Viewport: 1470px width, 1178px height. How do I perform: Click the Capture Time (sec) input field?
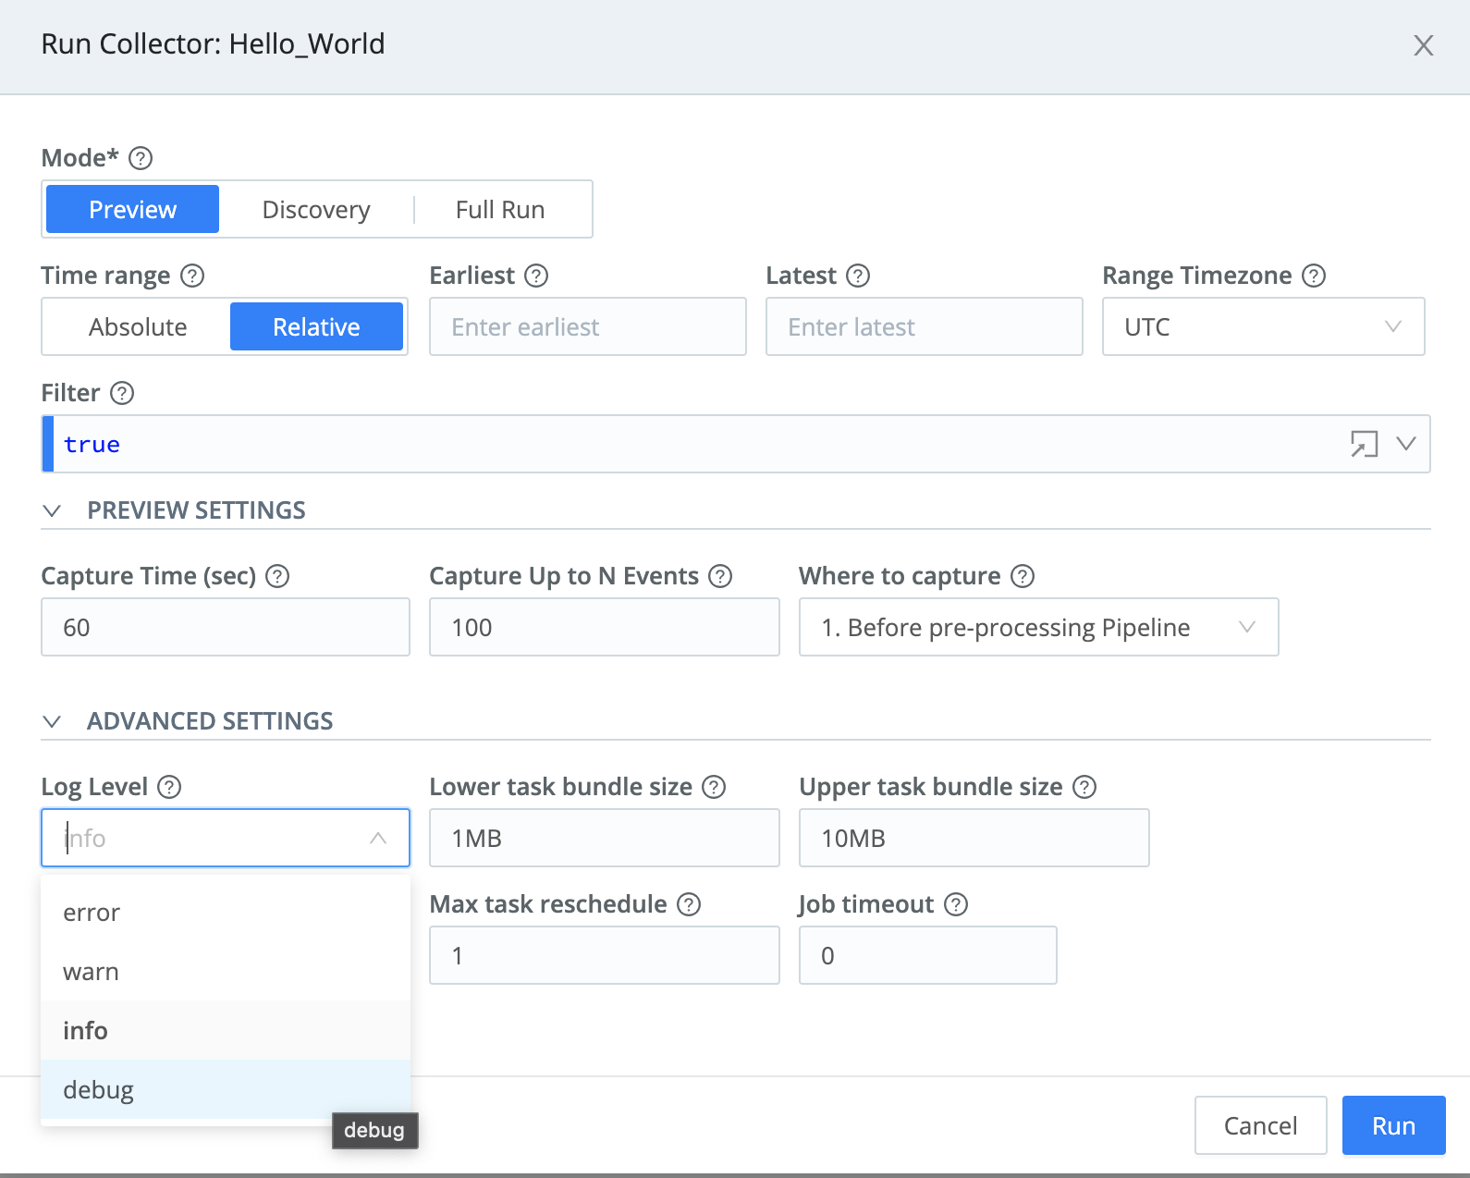(225, 628)
